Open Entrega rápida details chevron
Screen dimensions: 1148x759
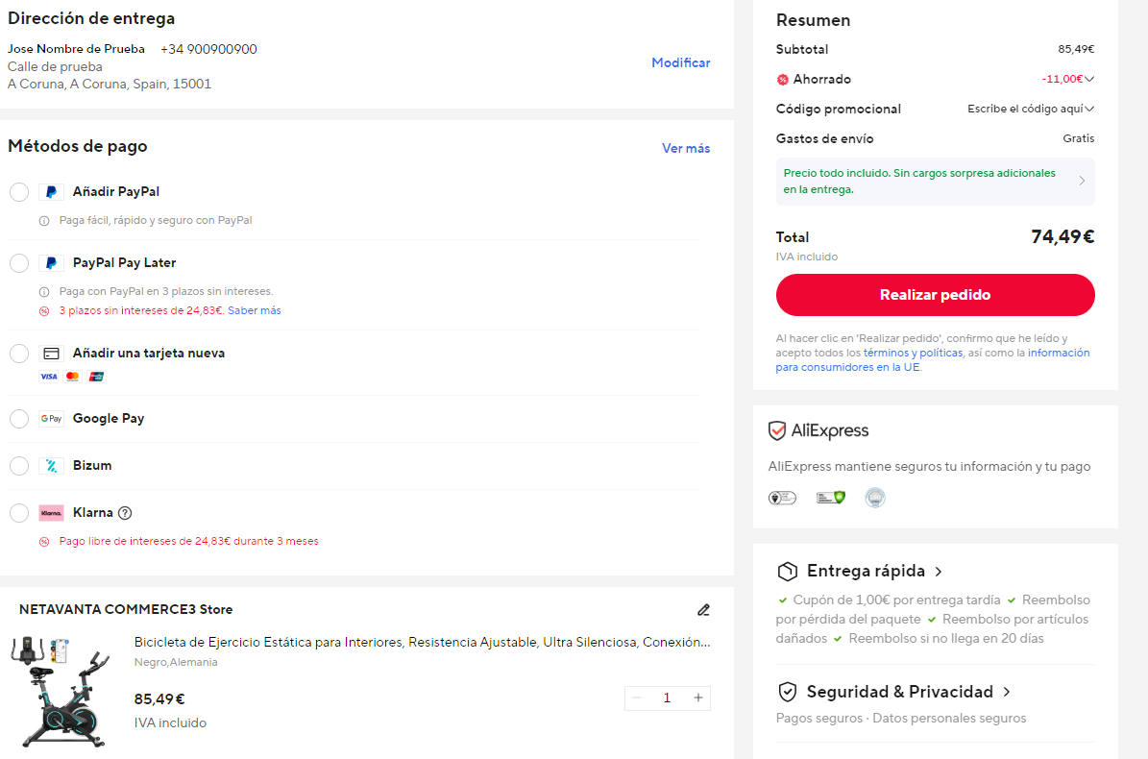point(939,572)
